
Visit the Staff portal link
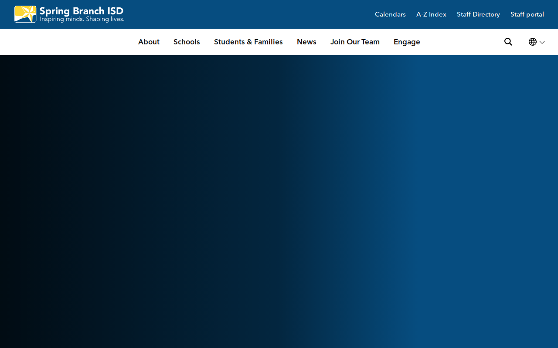[527, 14]
